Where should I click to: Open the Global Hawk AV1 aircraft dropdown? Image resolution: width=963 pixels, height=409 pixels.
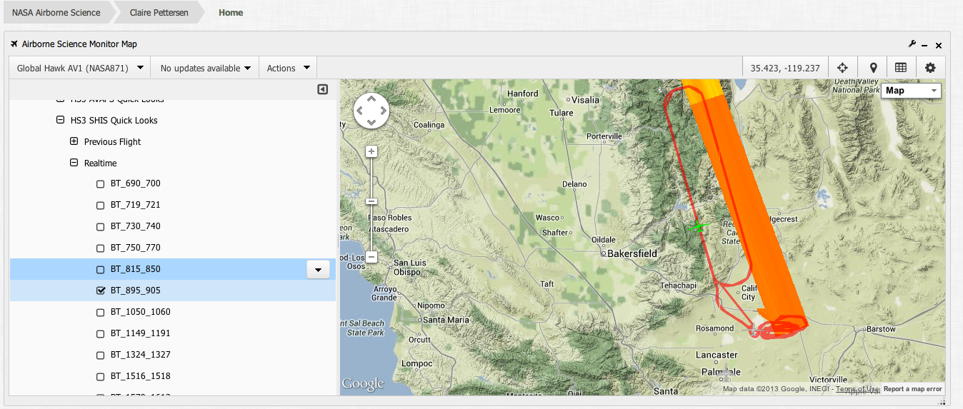coord(81,68)
